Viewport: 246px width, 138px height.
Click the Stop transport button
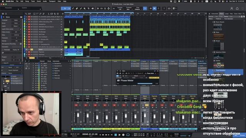click(116, 135)
